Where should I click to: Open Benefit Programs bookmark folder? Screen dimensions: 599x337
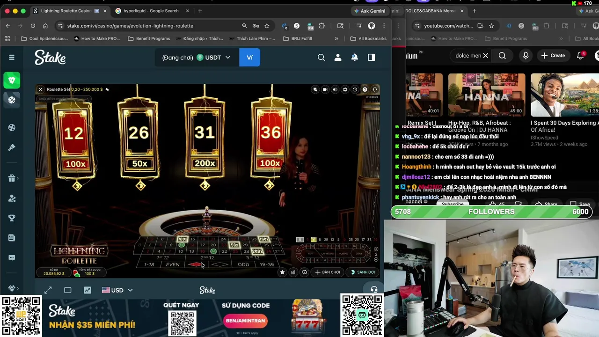pos(149,38)
